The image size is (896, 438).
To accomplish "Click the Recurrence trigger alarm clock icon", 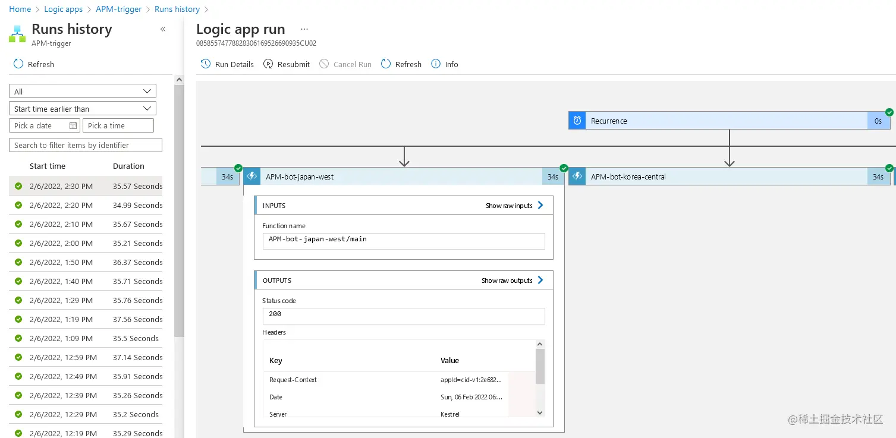I will coord(577,121).
